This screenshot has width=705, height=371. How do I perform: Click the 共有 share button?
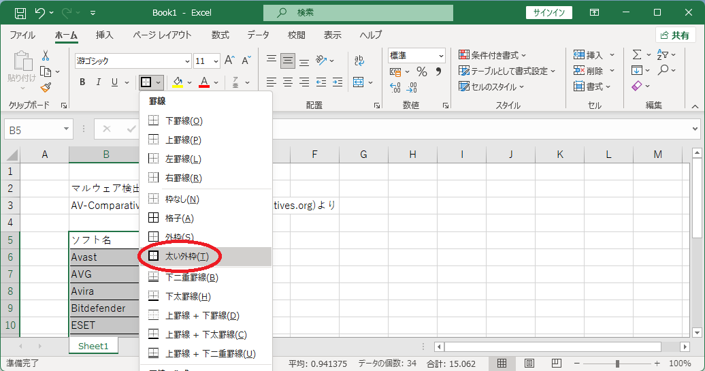click(675, 35)
